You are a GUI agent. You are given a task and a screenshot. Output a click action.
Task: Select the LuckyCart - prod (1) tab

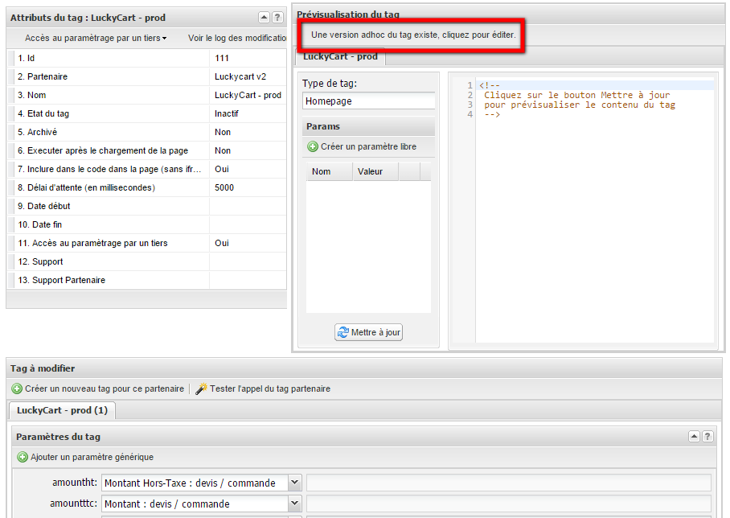(x=62, y=410)
